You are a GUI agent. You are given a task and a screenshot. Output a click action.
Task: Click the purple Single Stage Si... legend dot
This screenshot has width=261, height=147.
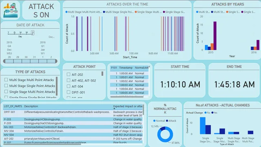coord(164,12)
